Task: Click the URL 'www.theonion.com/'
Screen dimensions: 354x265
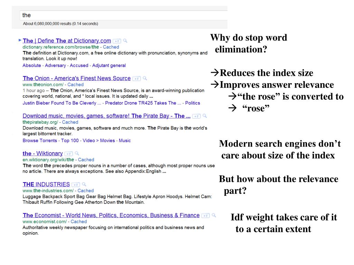Action: click(x=43, y=85)
